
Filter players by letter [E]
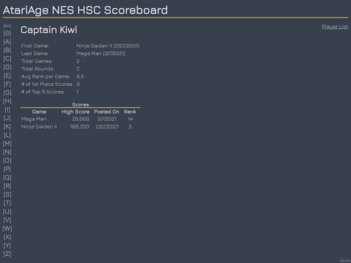pos(7,75)
